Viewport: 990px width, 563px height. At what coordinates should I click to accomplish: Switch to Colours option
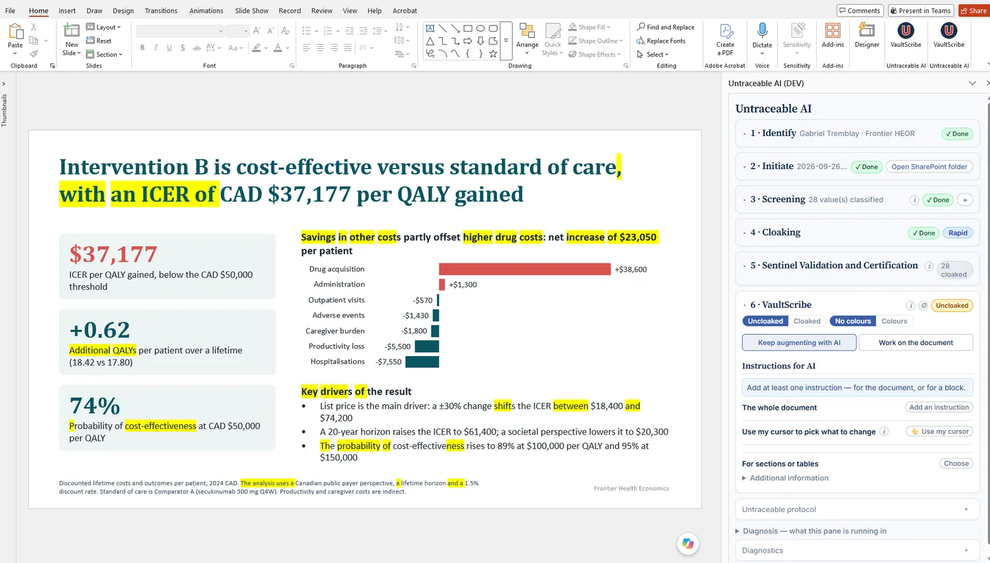click(894, 321)
